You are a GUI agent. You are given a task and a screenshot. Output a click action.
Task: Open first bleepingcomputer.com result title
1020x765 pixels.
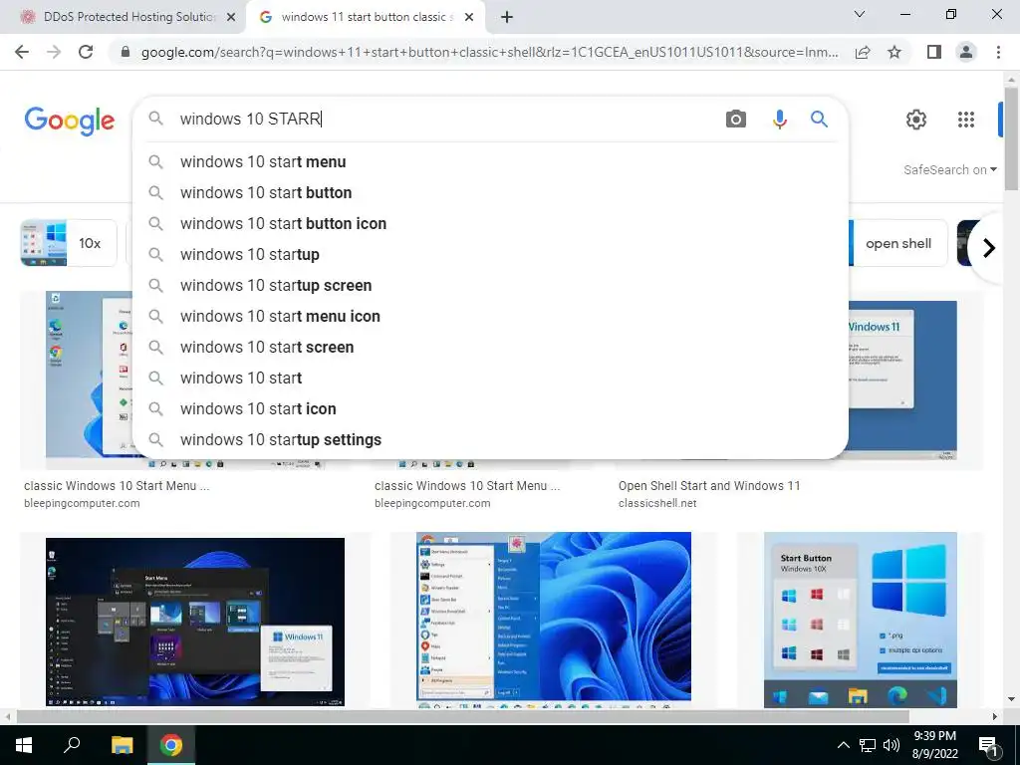pos(117,486)
